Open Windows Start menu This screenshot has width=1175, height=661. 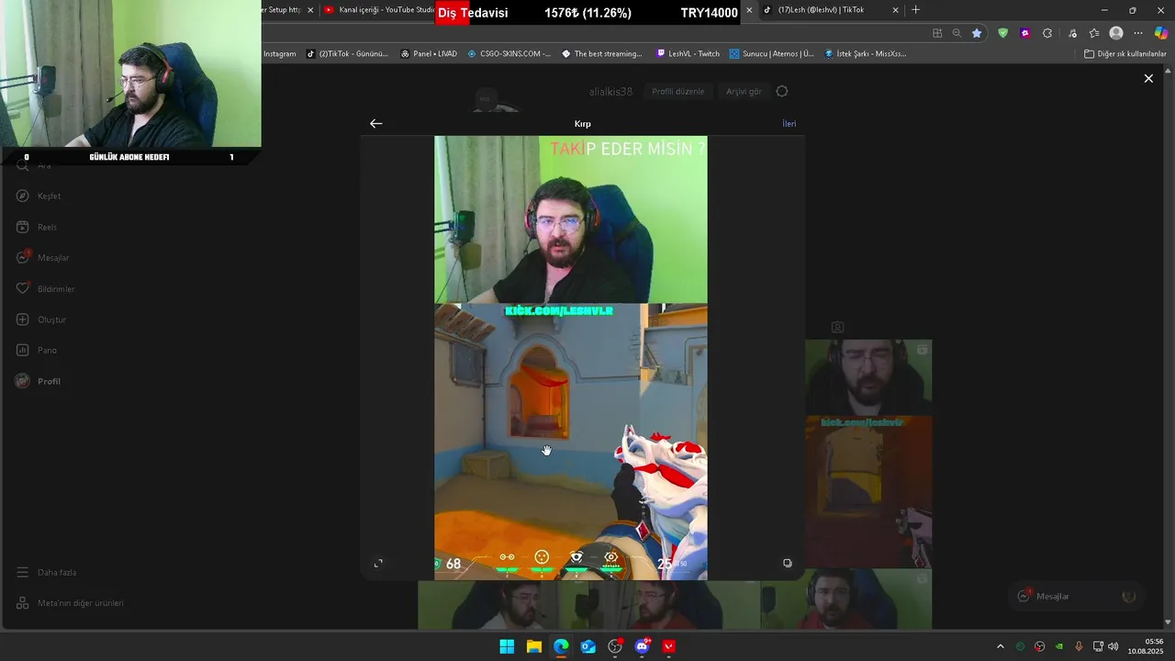tap(507, 646)
